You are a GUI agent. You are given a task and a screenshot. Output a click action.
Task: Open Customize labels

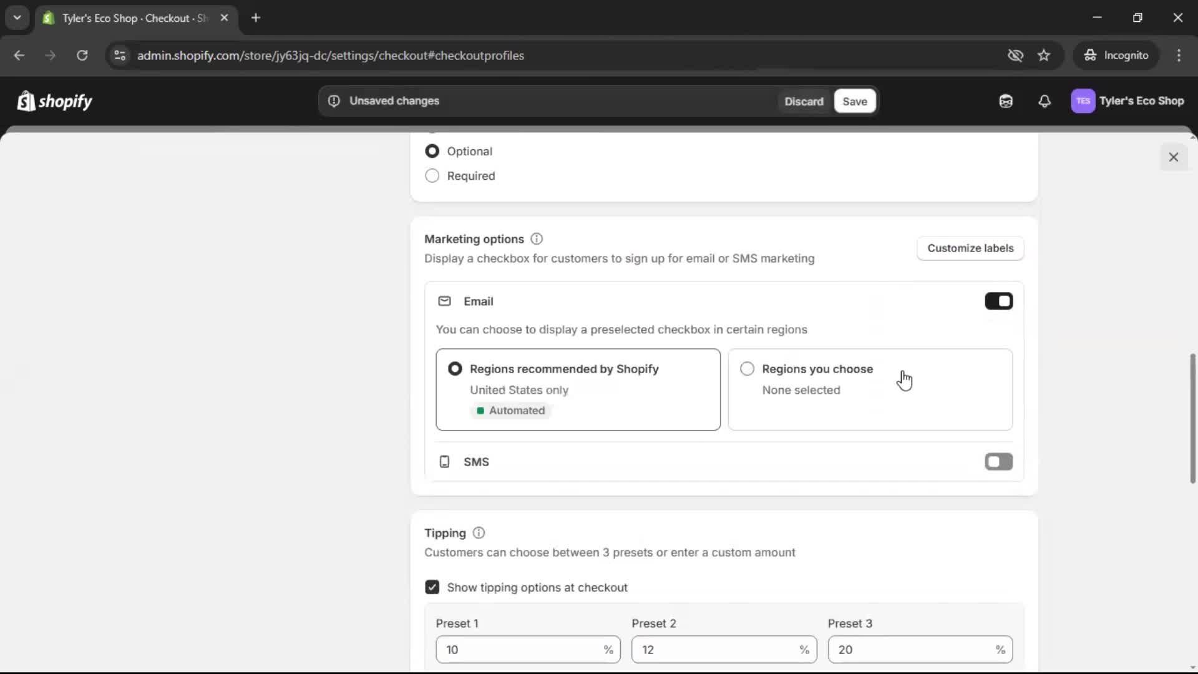click(x=970, y=248)
